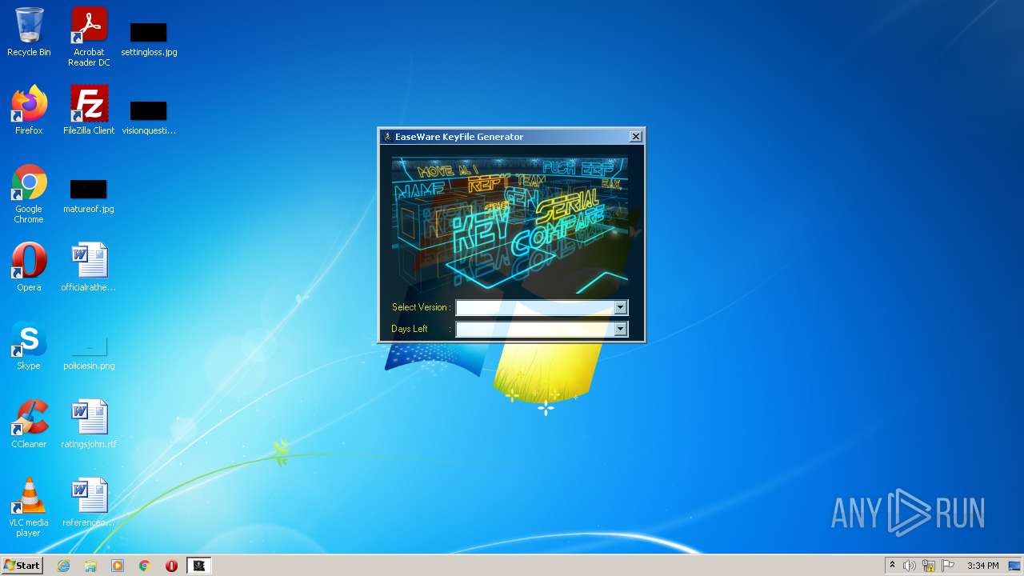Launch Firefox desktop shortcut
Image resolution: width=1024 pixels, height=576 pixels.
click(29, 110)
